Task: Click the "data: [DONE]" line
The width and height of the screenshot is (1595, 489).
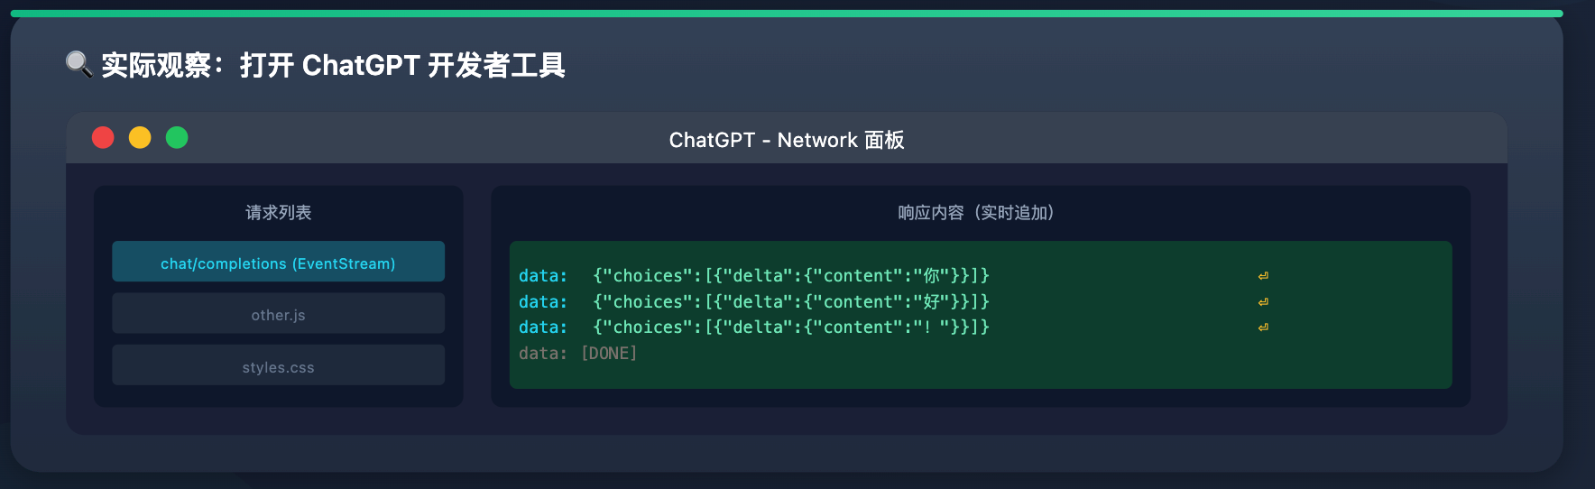Action: click(x=577, y=354)
